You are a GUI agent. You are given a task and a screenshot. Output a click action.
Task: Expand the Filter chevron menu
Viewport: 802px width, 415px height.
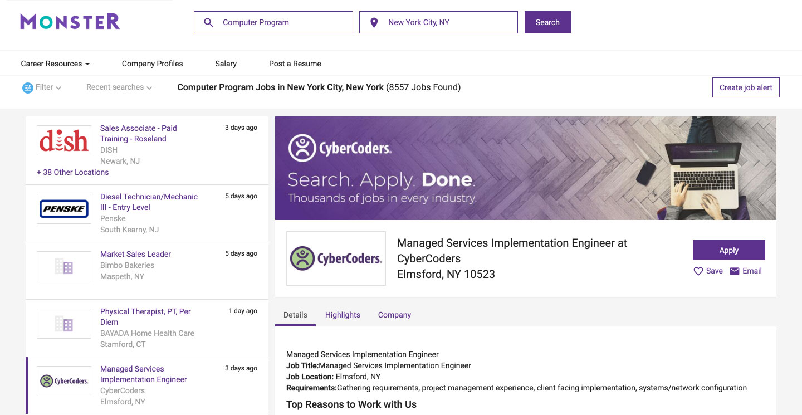click(x=58, y=88)
